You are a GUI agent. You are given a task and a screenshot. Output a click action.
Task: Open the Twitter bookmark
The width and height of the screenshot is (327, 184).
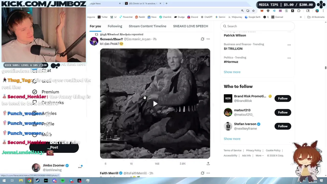[x=102, y=17]
